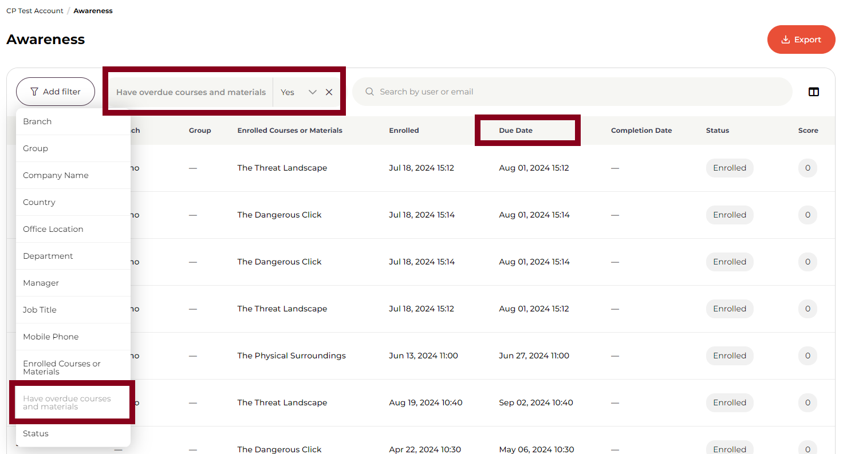Click the Enrolled badge for The Threat Landscape

730,168
